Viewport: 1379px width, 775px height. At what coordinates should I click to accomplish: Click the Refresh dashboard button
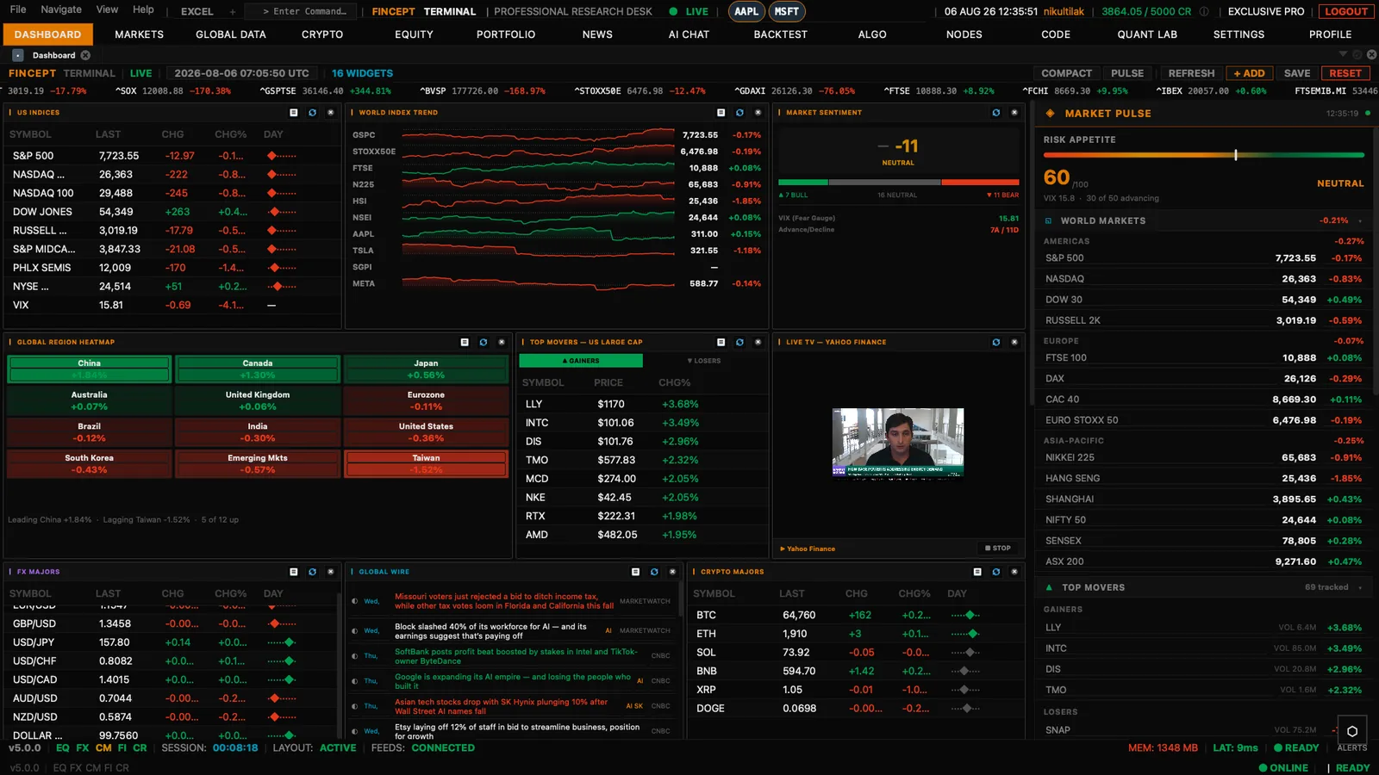pos(1191,73)
